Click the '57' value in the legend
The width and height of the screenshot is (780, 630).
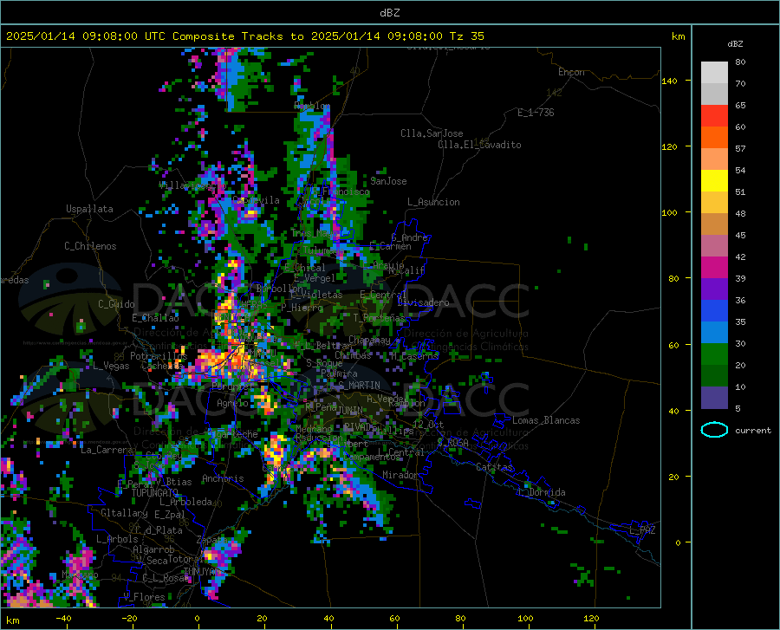point(740,149)
